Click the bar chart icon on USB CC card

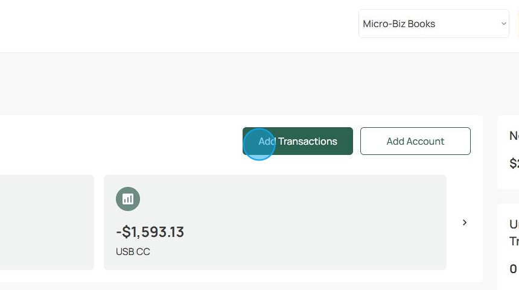click(x=128, y=199)
